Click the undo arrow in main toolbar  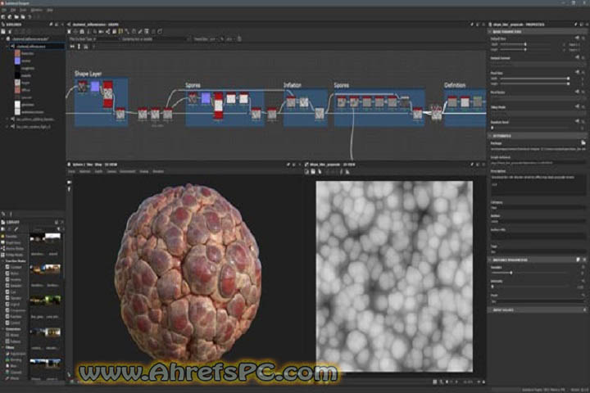tap(29, 17)
